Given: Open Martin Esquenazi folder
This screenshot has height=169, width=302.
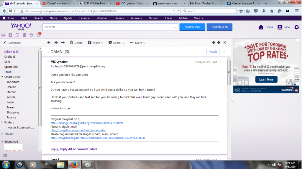Looking at the screenshot, I should click(21, 128).
